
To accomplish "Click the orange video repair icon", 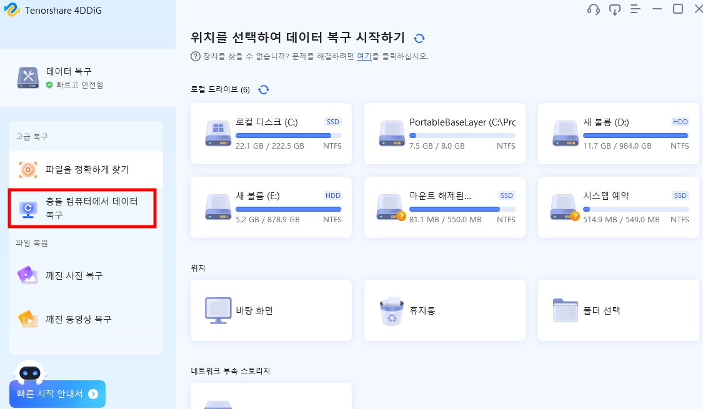I will tap(27, 319).
